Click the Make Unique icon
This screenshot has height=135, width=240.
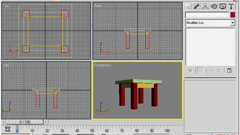(x=211, y=70)
